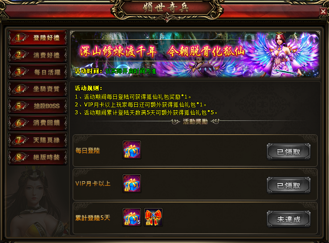The image size is (329, 243).
Task: Click the gift box icon for 每日登陸
Action: (132, 150)
